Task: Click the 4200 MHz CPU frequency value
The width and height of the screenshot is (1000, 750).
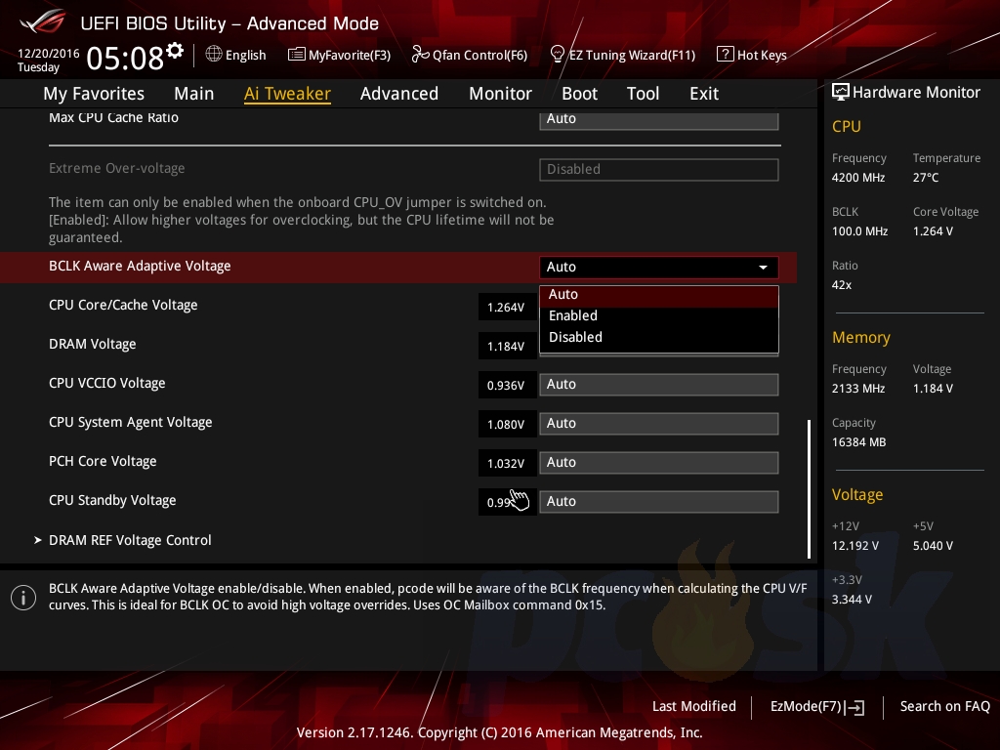Action: [858, 178]
